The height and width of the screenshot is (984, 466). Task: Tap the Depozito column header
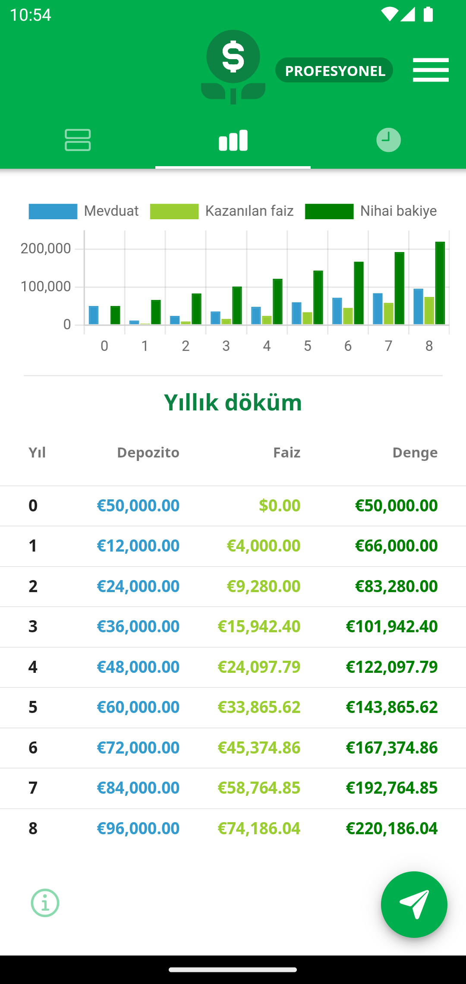148,452
